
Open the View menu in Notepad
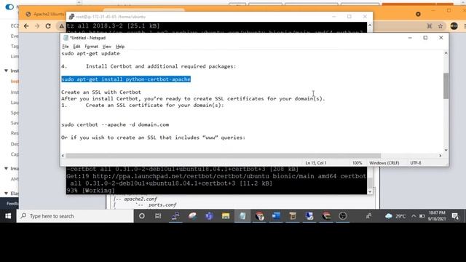coord(107,47)
